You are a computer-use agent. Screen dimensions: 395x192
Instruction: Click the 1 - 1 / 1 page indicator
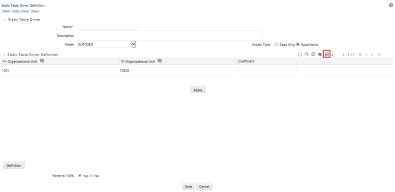348,55
